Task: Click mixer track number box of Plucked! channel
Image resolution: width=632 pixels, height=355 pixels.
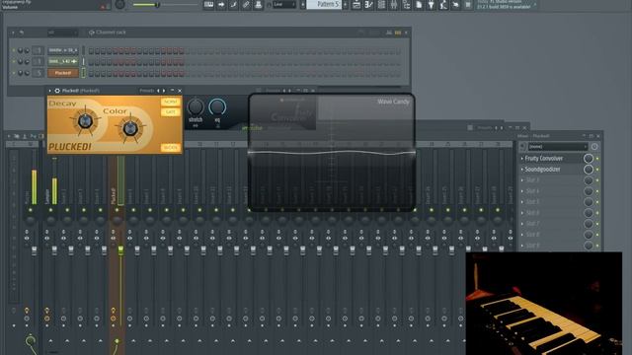Action: 38,73
